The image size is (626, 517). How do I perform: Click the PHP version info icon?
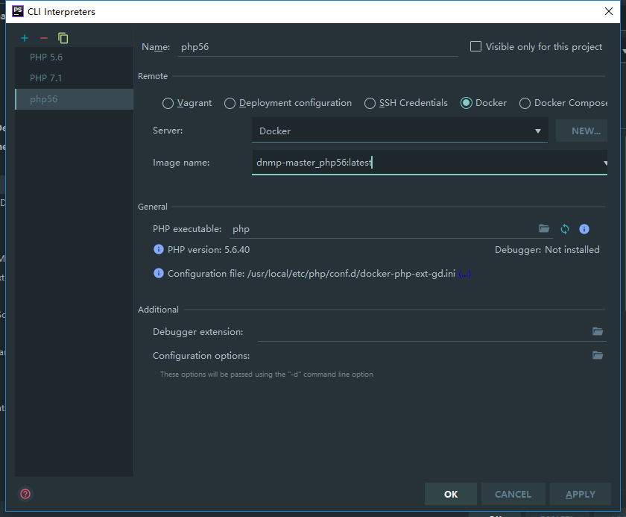(x=159, y=249)
